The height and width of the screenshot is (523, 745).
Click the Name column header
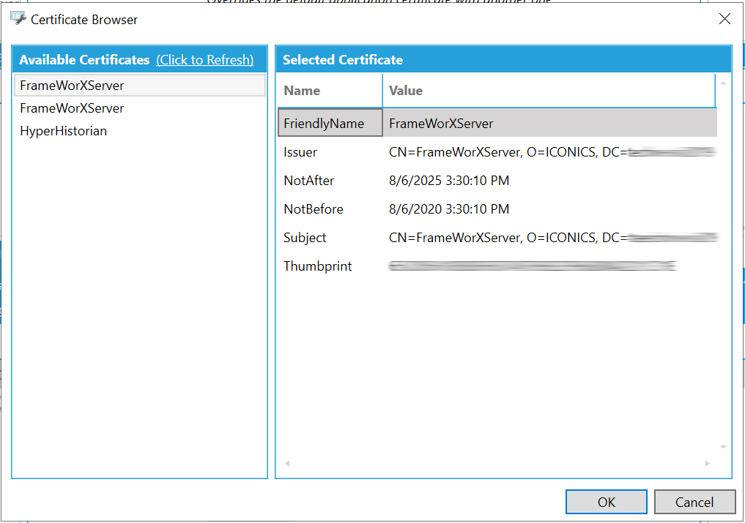[x=302, y=91]
